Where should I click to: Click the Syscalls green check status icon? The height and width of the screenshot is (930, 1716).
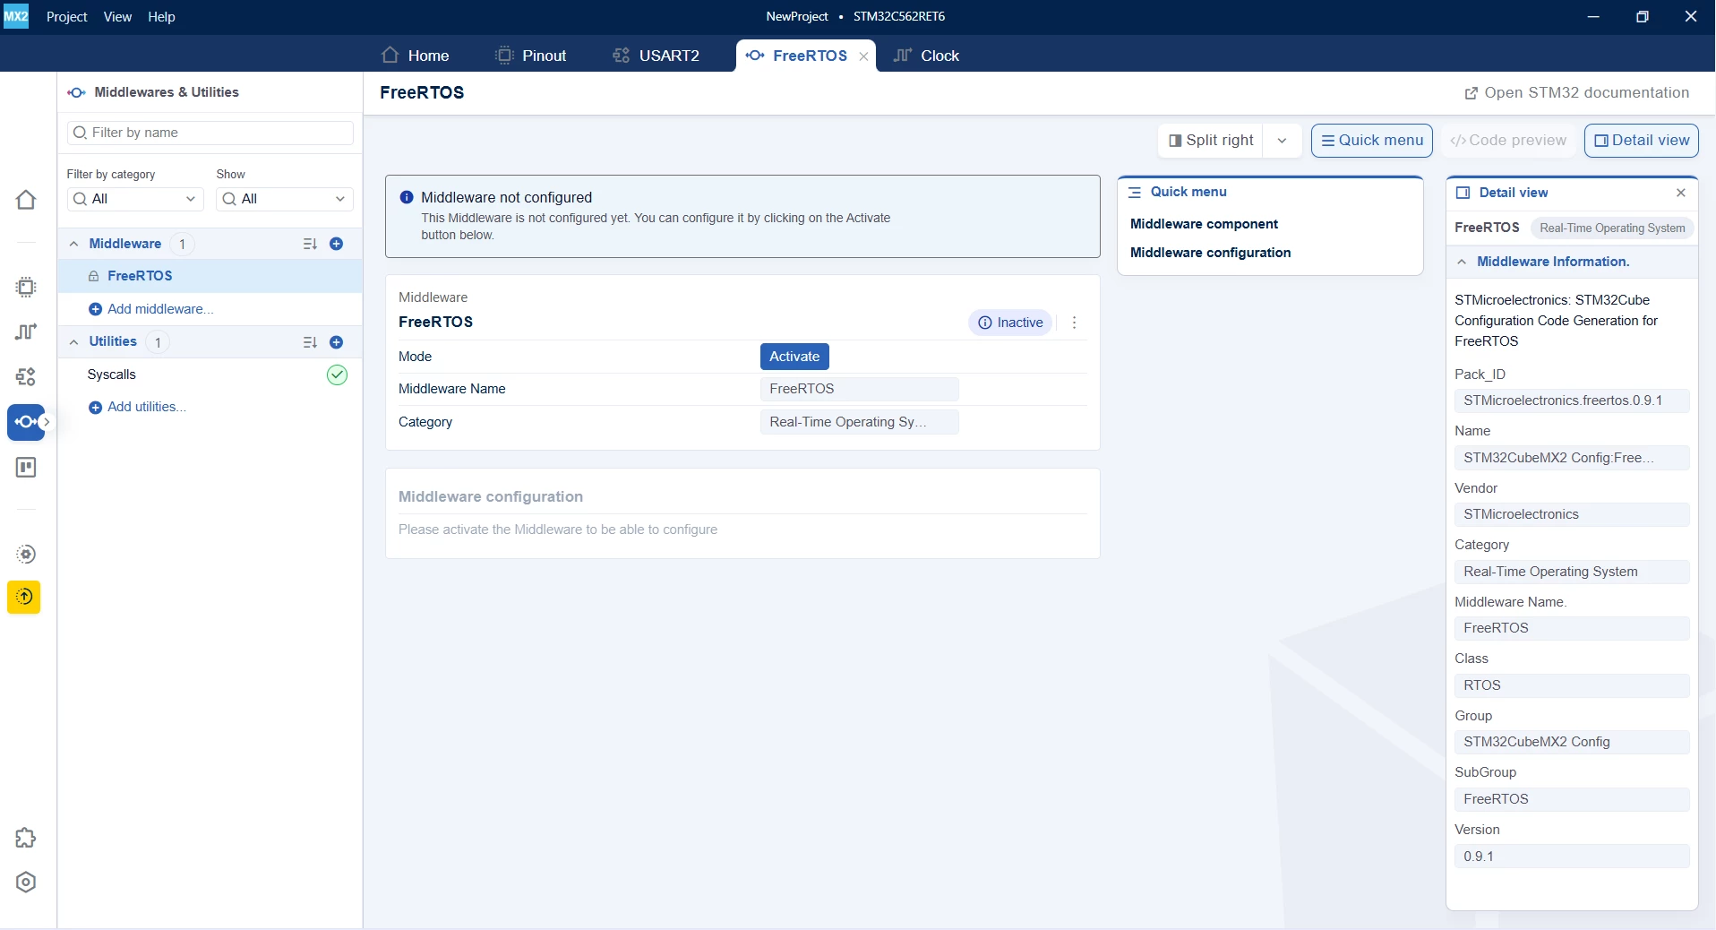point(337,375)
